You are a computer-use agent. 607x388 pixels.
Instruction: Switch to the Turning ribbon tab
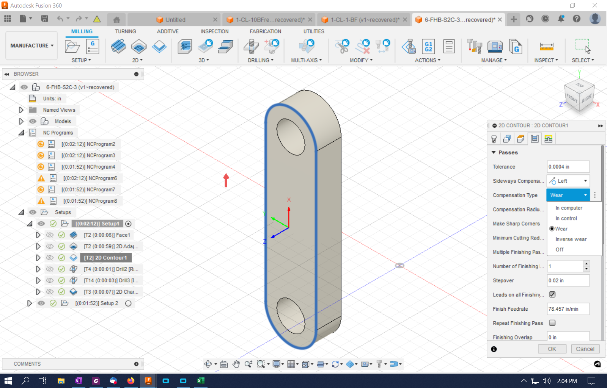(x=125, y=31)
